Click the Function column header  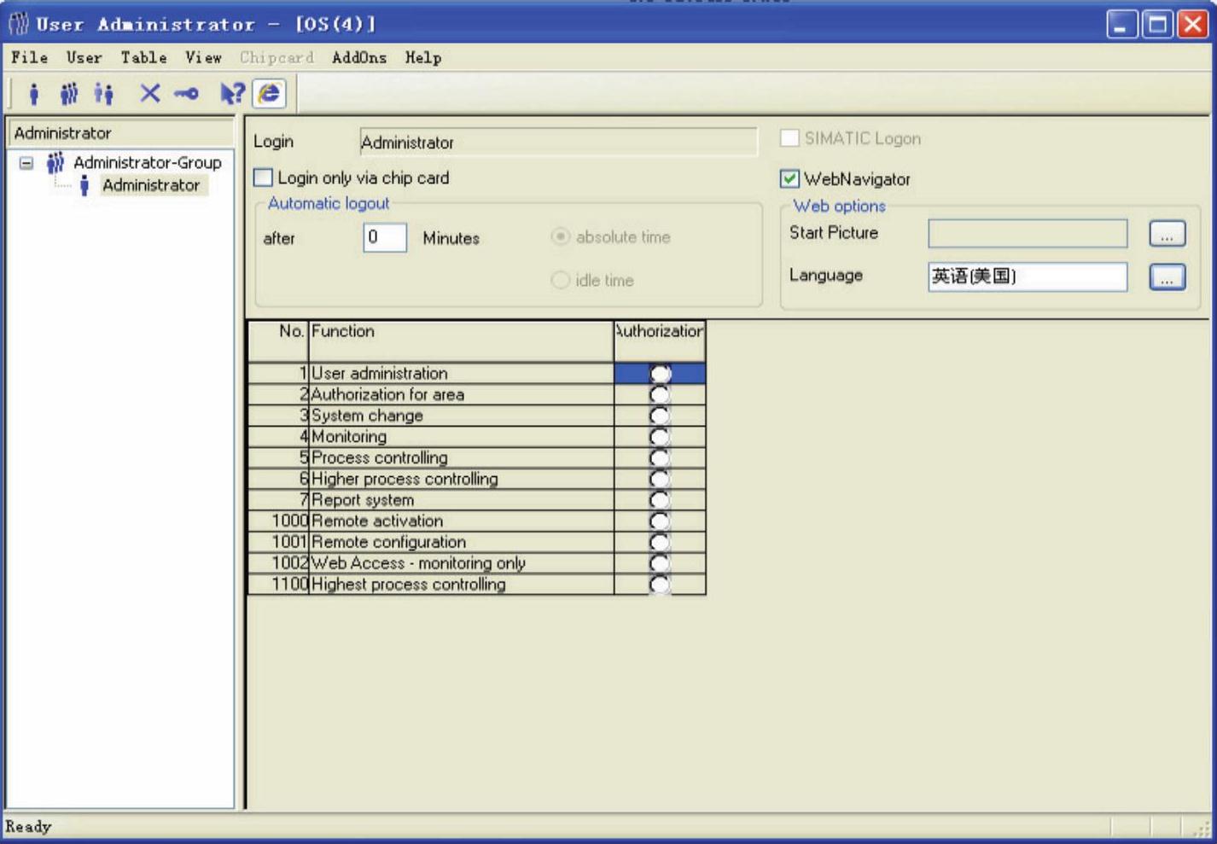pyautogui.click(x=461, y=341)
